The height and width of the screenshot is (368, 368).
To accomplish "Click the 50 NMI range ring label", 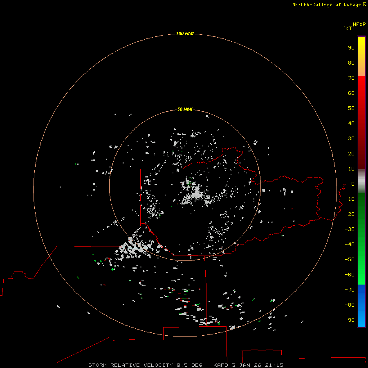I will coord(185,109).
